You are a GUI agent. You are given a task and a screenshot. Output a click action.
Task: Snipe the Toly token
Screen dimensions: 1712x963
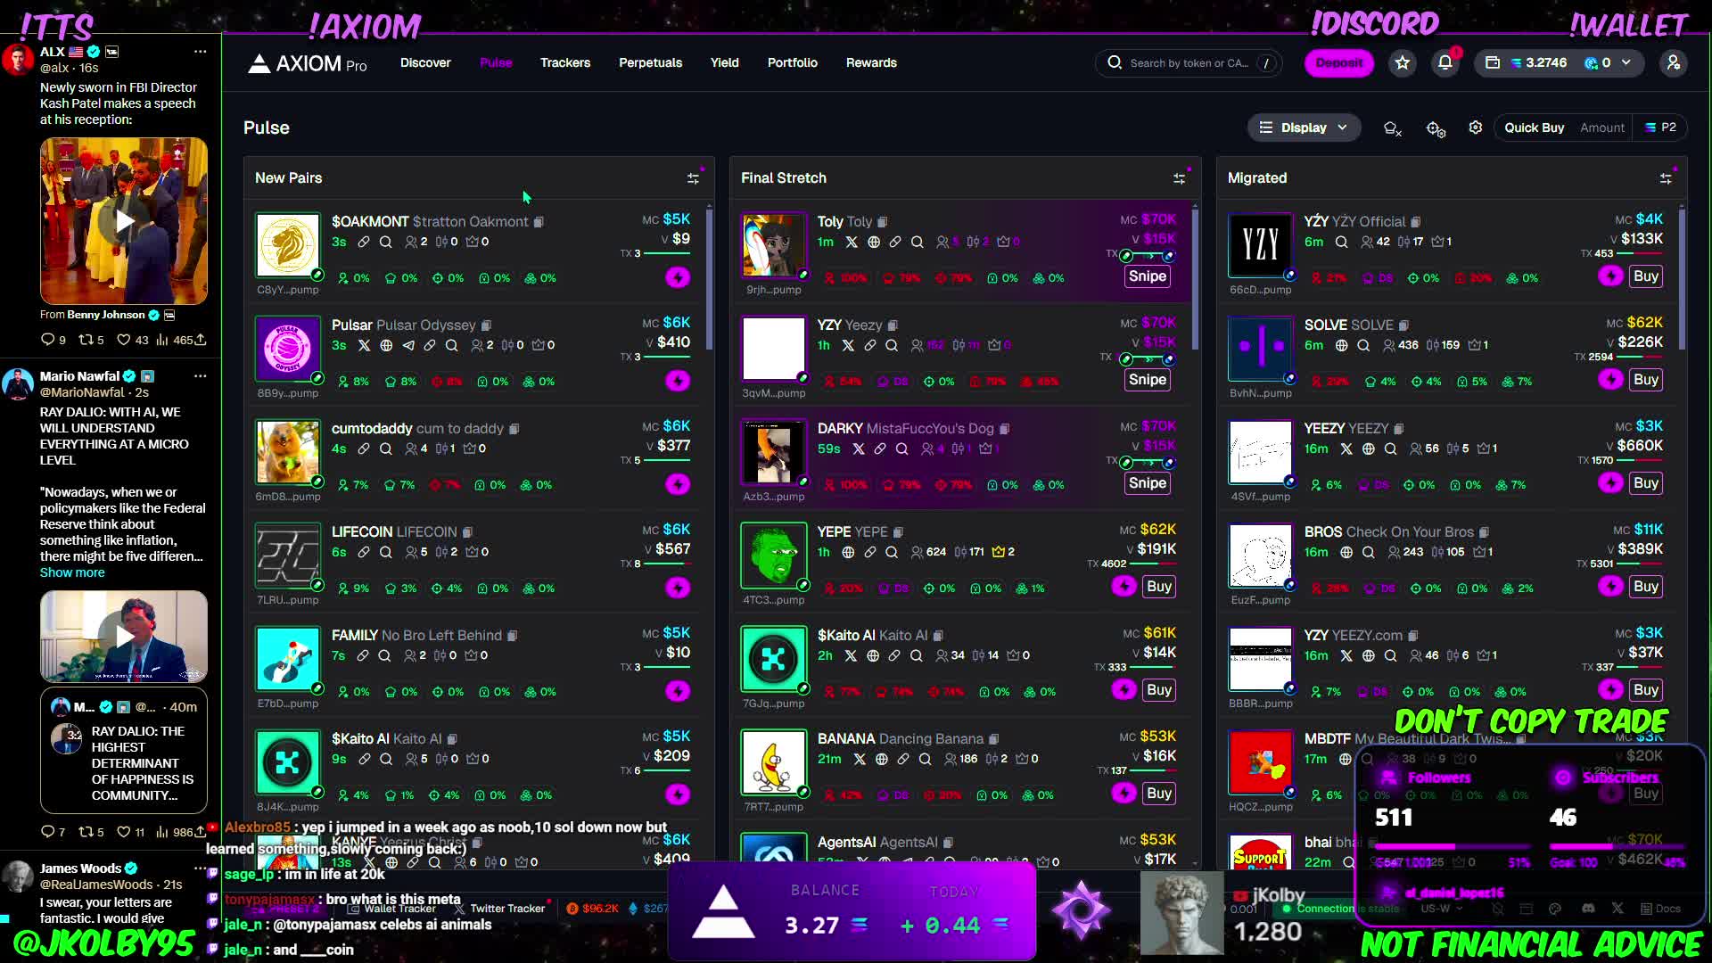click(x=1148, y=276)
